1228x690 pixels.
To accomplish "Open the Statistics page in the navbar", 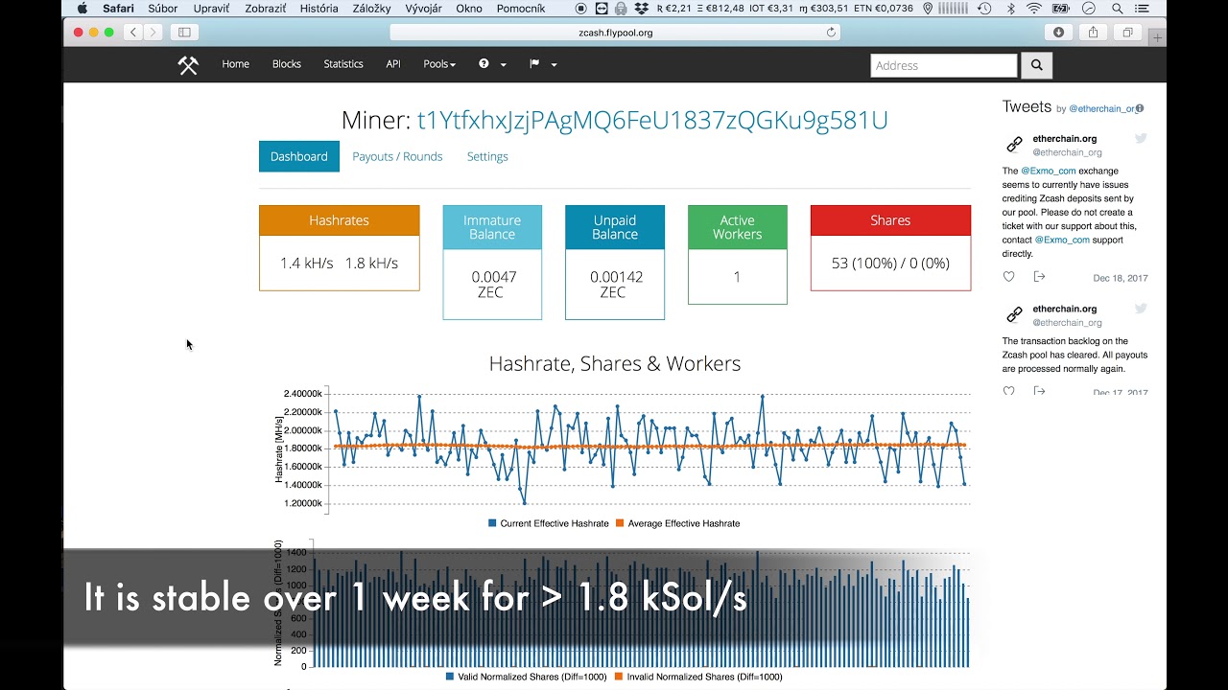I will (x=343, y=64).
